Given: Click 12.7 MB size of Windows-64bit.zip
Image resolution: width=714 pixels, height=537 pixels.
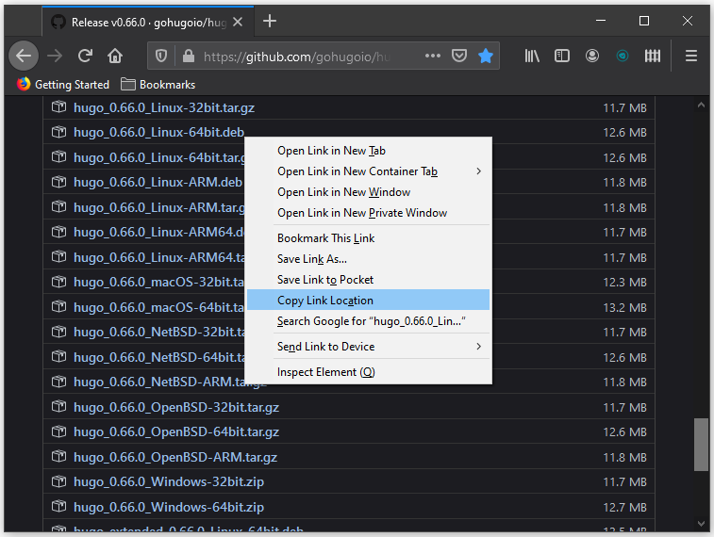Looking at the screenshot, I should tap(624, 508).
